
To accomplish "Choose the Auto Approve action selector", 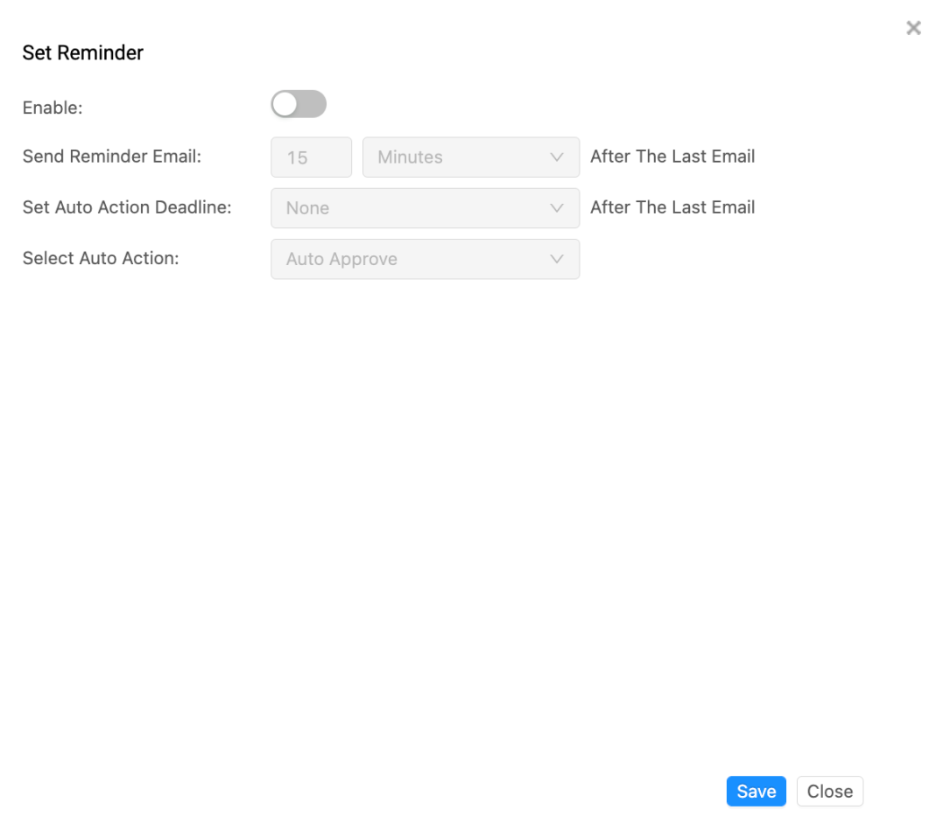I will (425, 259).
